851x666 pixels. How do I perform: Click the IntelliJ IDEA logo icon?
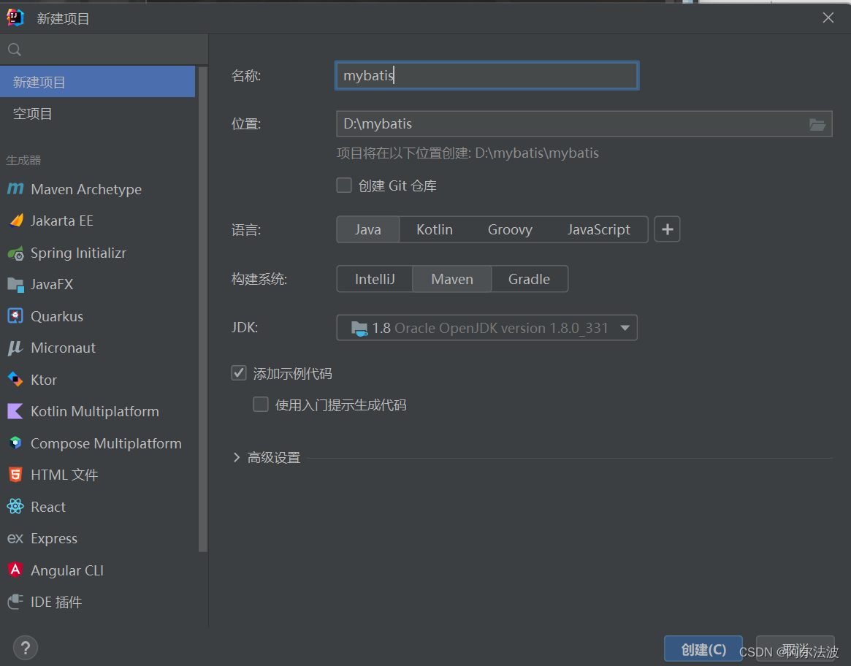tap(15, 18)
